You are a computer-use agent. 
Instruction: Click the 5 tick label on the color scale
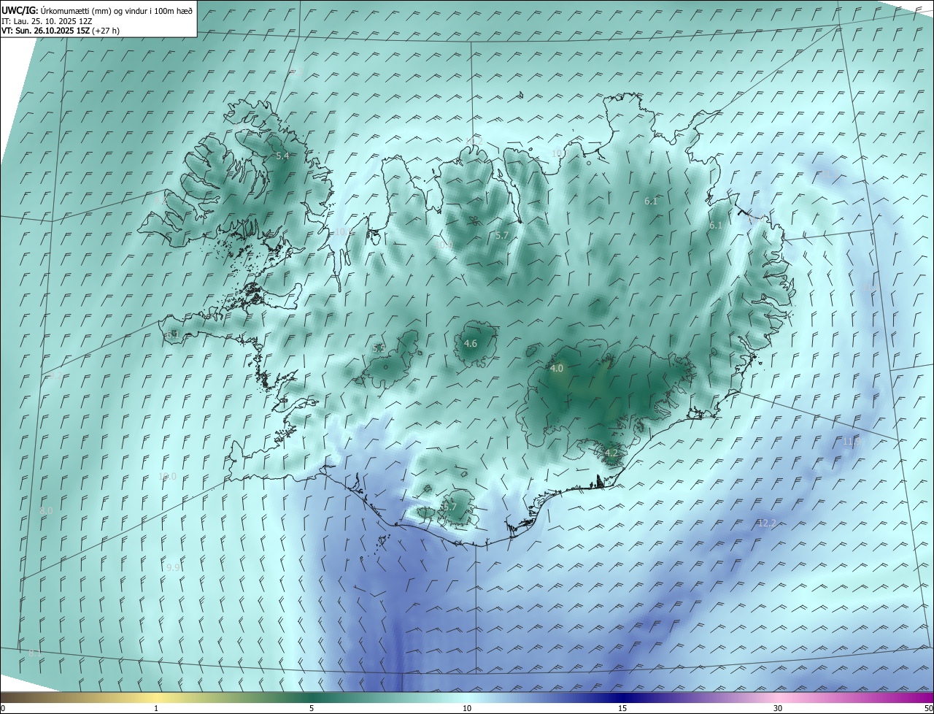tap(312, 708)
